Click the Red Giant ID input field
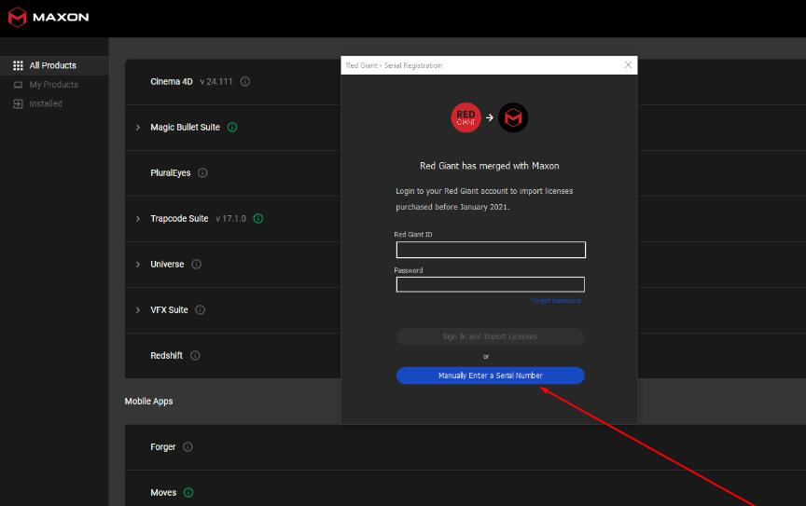 tap(491, 250)
